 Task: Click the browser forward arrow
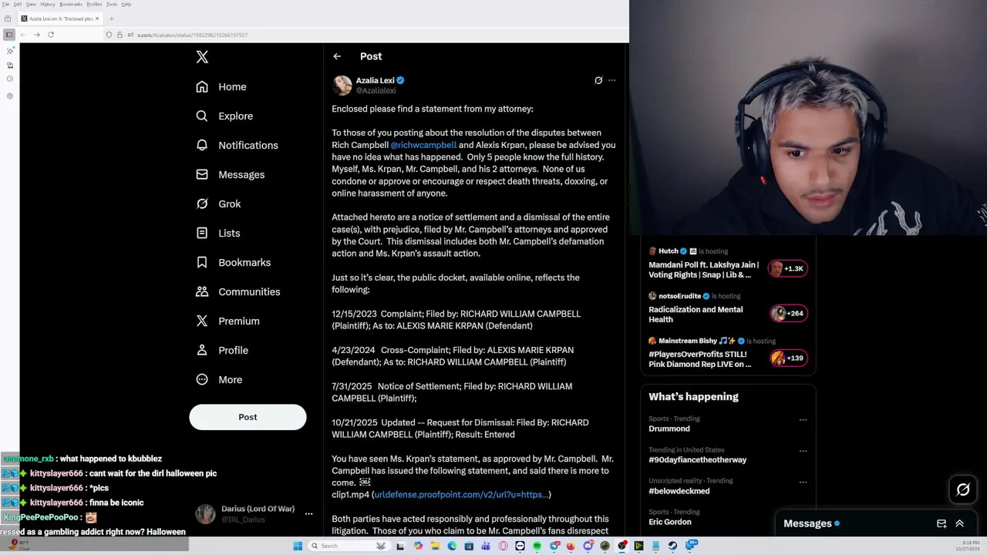coord(36,35)
